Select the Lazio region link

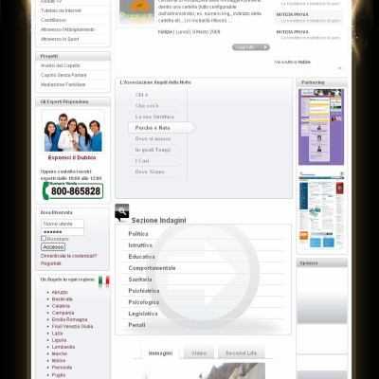pyautogui.click(x=57, y=334)
